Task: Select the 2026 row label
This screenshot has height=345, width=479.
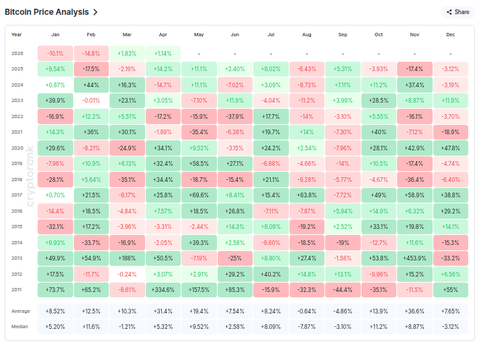Action: pyautogui.click(x=17, y=53)
